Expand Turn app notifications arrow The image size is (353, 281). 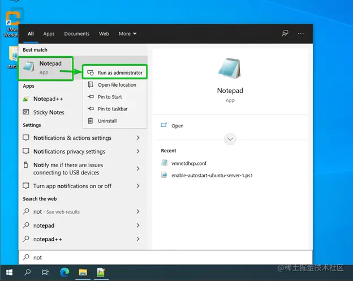point(138,186)
